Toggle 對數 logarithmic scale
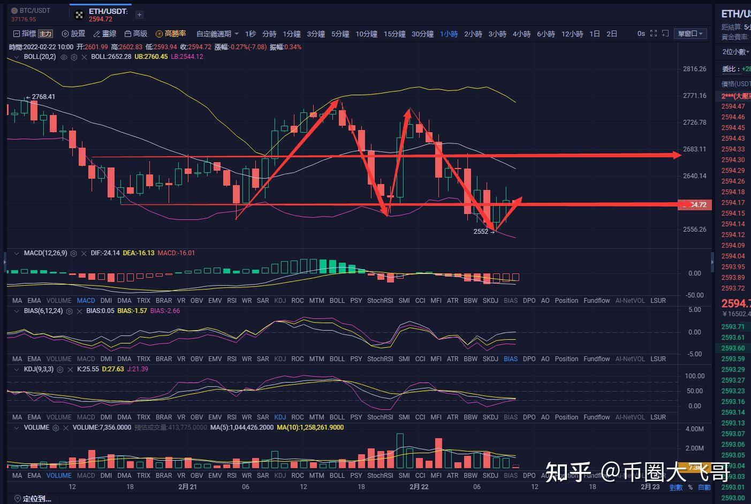The width and height of the screenshot is (751, 504). click(676, 487)
